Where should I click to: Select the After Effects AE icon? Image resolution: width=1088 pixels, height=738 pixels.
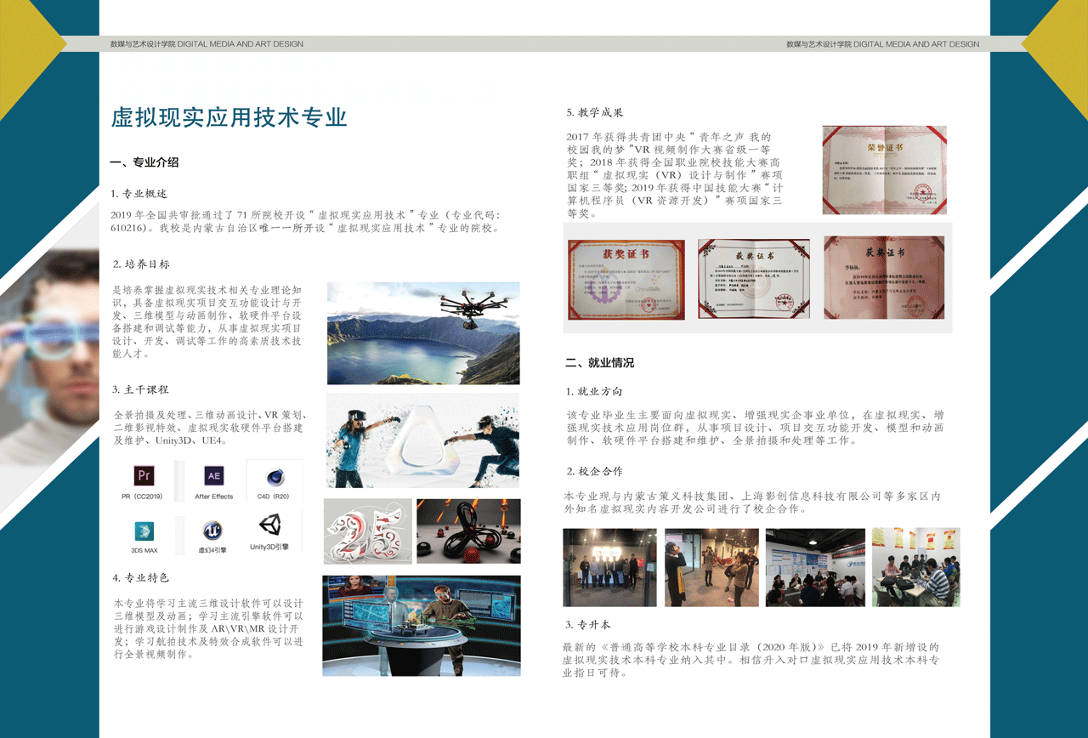213,475
